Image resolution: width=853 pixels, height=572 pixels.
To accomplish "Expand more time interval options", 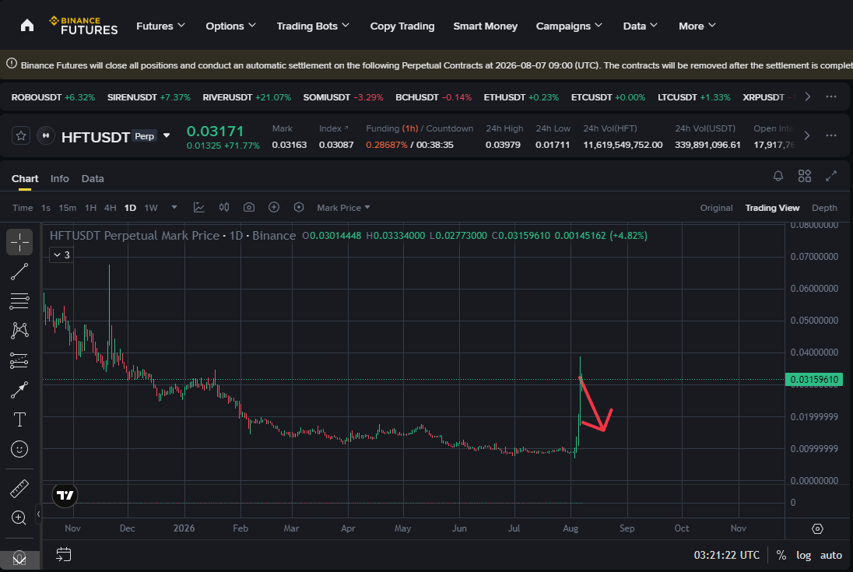I will click(x=174, y=207).
